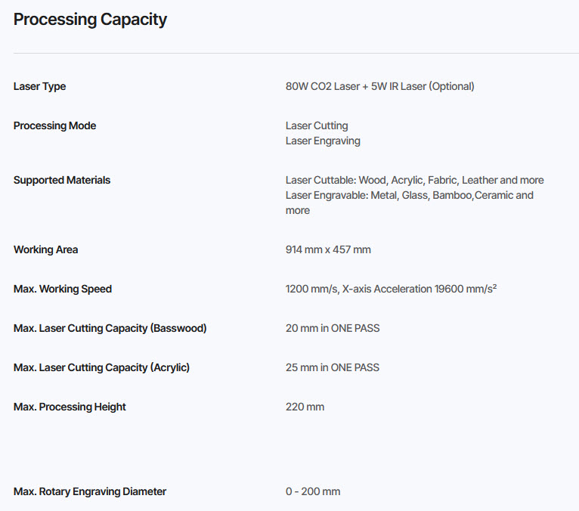Click the 0 - 200 mm rotary diameter value

[313, 491]
